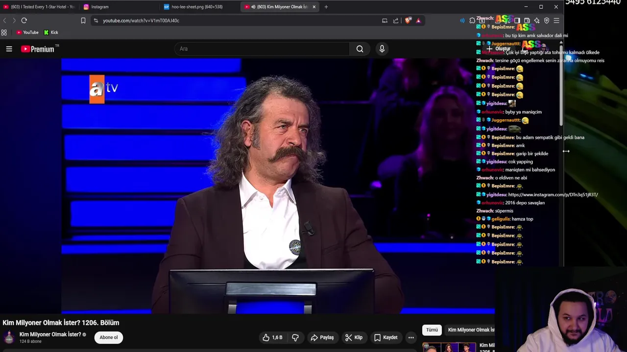Switch to the hoo-lee-sheet.png tab
Image resolution: width=627 pixels, height=352 pixels.
pos(200,7)
